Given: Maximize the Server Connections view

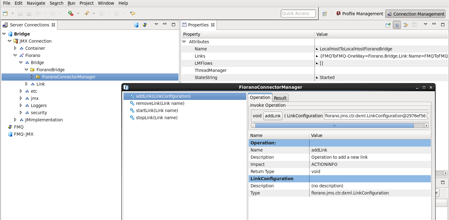Looking at the screenshot, I should coord(173,24).
